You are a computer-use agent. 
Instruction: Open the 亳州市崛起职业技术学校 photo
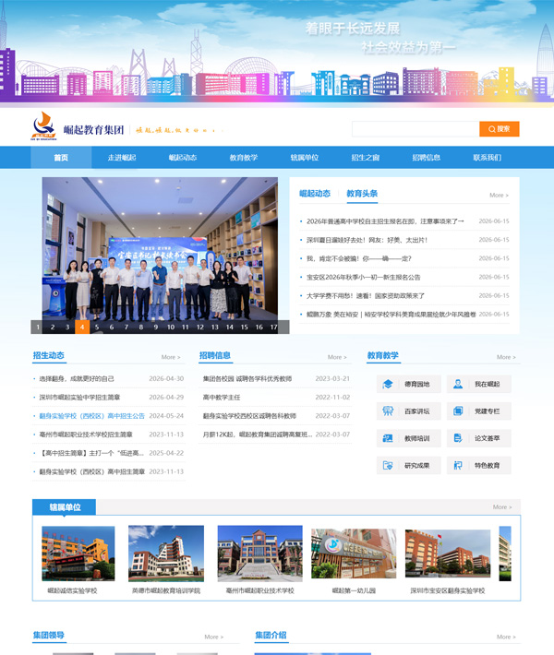[260, 554]
